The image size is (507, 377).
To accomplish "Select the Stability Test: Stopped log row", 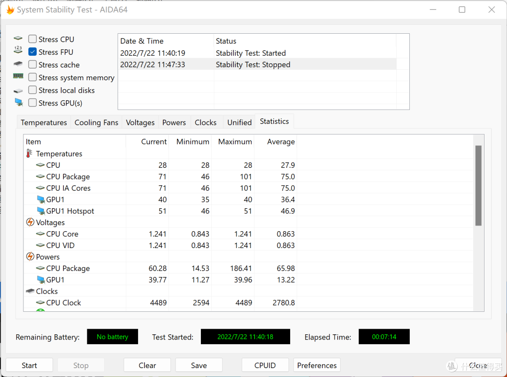I will (258, 64).
